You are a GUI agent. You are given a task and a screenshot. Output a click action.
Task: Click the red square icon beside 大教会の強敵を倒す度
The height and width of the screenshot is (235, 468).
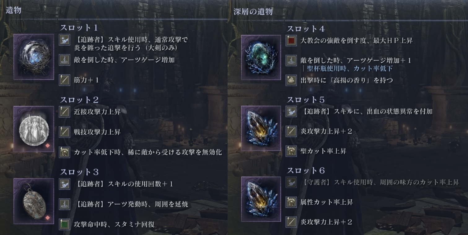point(291,41)
